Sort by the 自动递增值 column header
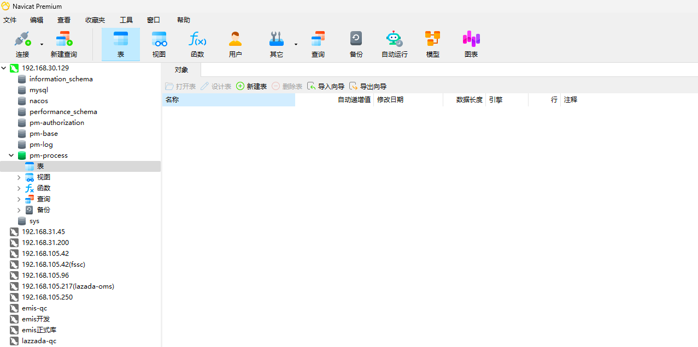698x347 pixels. 335,100
